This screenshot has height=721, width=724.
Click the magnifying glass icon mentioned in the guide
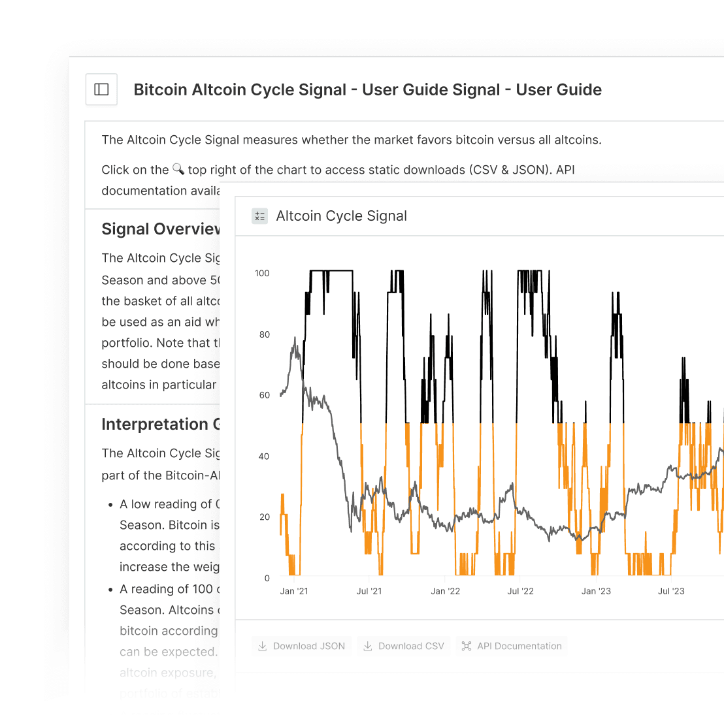click(178, 168)
